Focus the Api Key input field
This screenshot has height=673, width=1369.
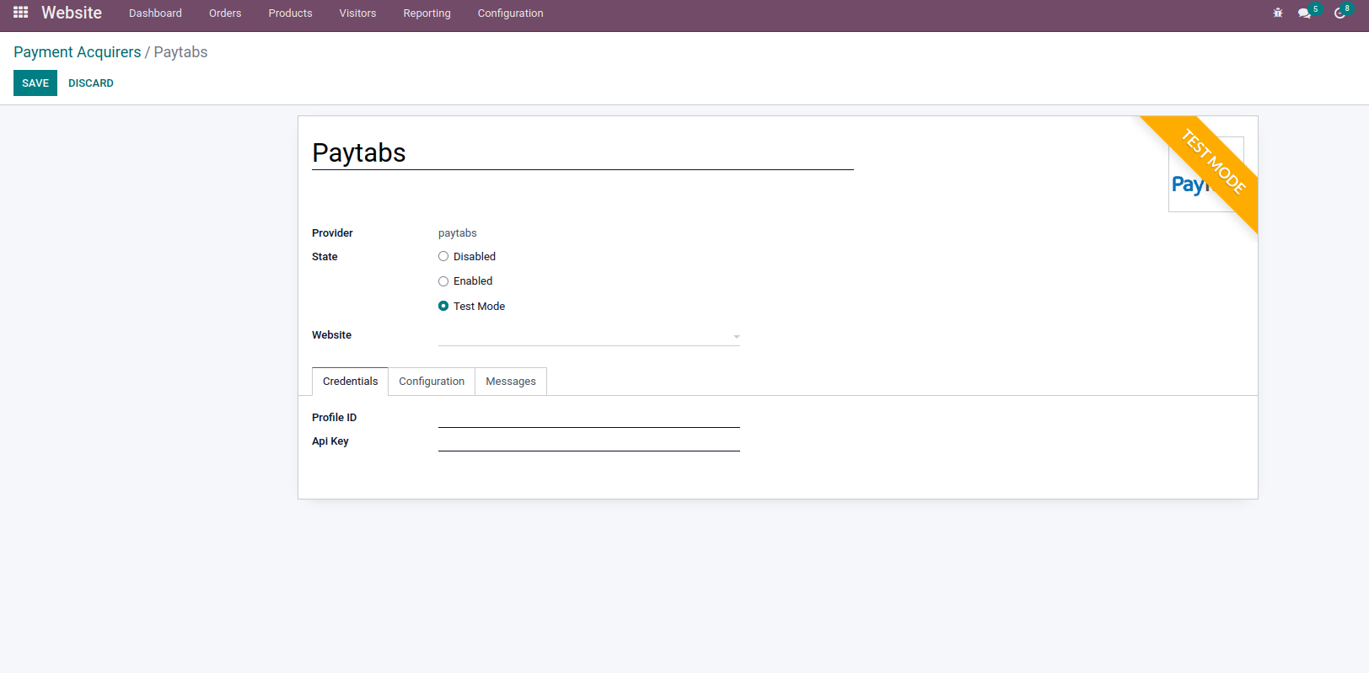pyautogui.click(x=589, y=441)
